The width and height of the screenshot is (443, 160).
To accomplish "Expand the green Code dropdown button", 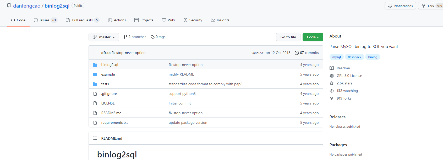I will click(313, 37).
